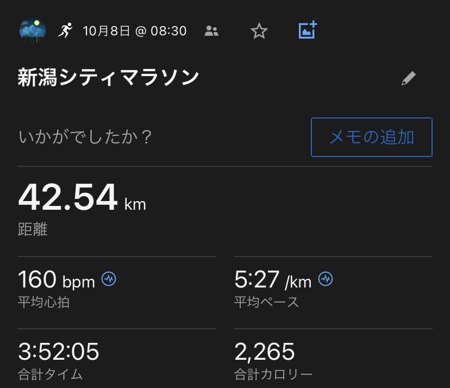Tap the 3:52:05 total time value
Viewport: 450px width, 388px height.
(59, 352)
